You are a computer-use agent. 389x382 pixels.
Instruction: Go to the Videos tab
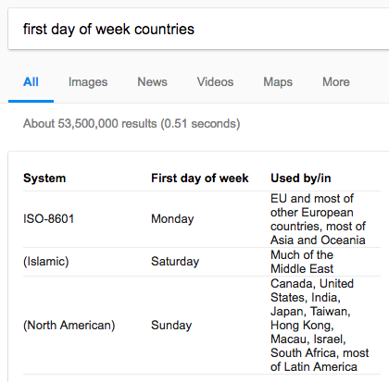tap(215, 82)
